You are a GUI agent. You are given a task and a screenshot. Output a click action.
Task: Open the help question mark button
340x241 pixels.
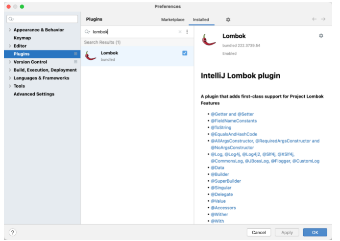pyautogui.click(x=13, y=232)
